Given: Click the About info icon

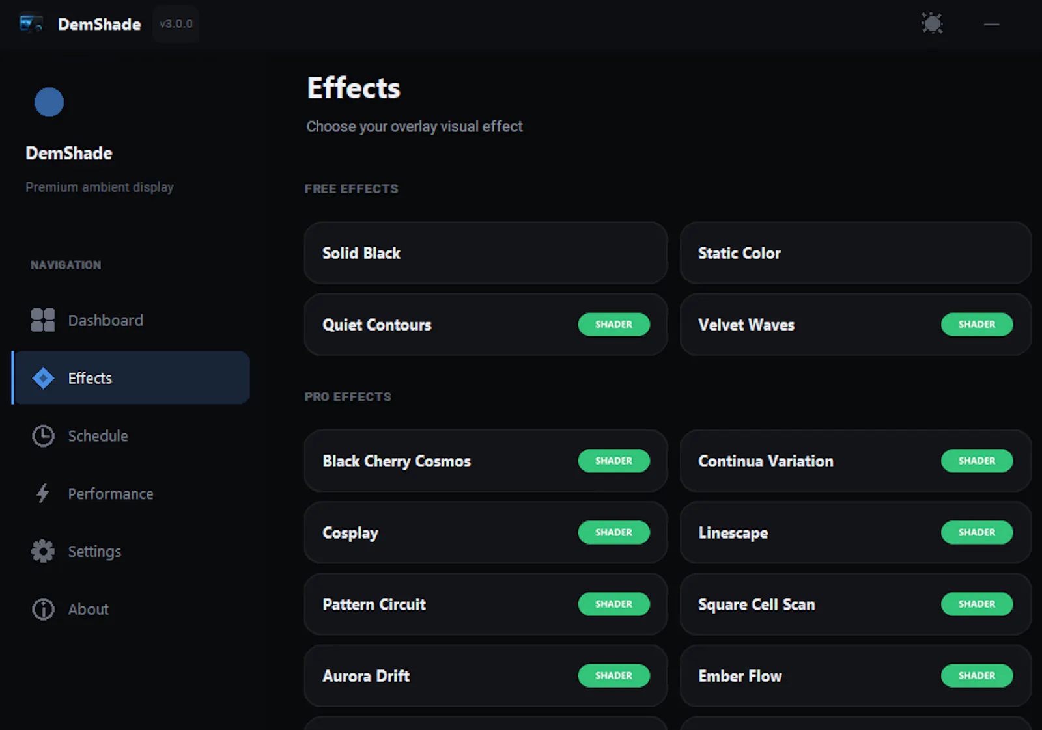Looking at the screenshot, I should click(x=43, y=609).
